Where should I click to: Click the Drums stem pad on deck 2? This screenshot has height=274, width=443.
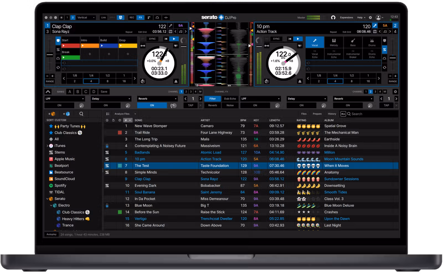click(372, 42)
